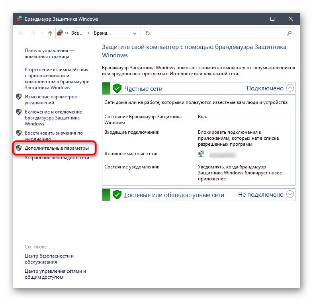Screen dimensions: 313x301
Task: Click 'Восстановить значения по умолчанию' link
Action: coord(54,135)
